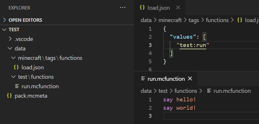Click the JSON braces icon beside pack.mcmeta

[9, 96]
